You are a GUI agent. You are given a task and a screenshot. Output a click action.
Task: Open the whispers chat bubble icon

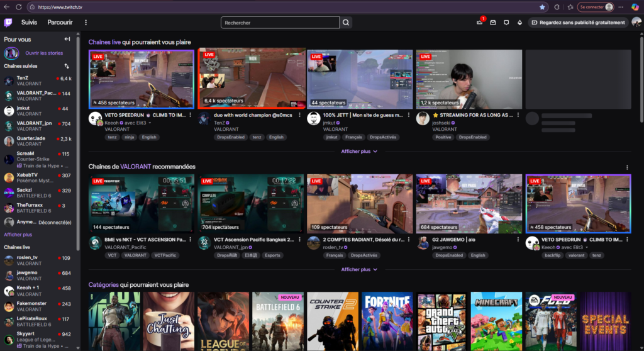tap(506, 23)
